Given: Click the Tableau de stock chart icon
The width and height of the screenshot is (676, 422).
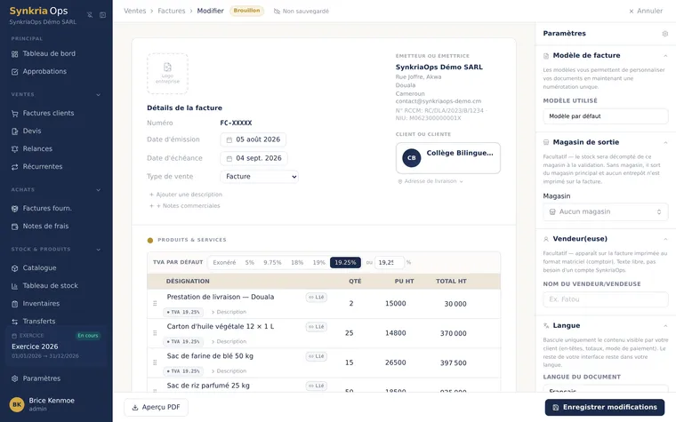Looking at the screenshot, I should [x=14, y=286].
